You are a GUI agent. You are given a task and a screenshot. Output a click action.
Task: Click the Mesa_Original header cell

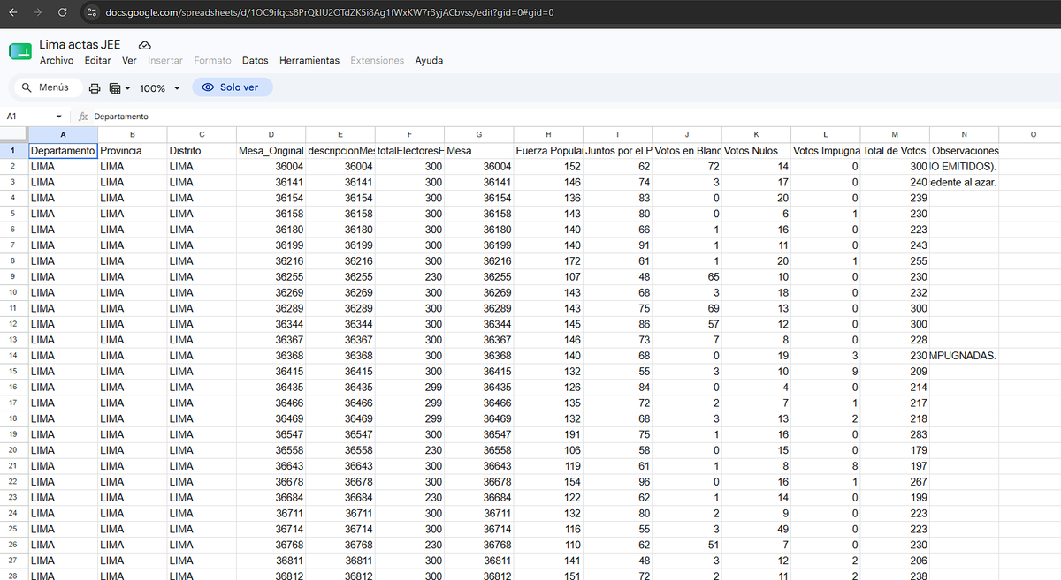click(271, 151)
